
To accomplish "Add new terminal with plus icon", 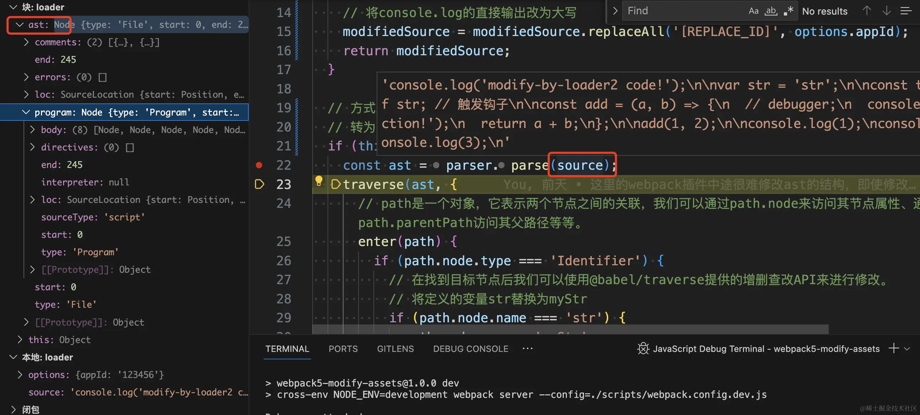I will (894, 348).
